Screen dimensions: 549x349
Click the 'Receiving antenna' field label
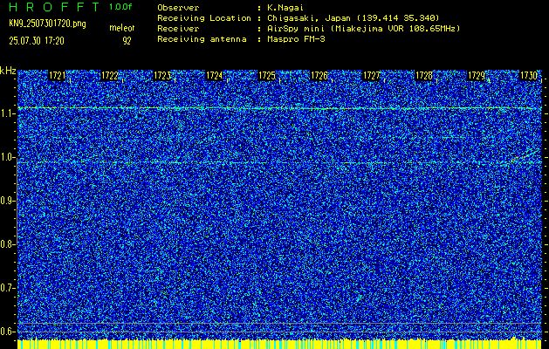point(202,39)
